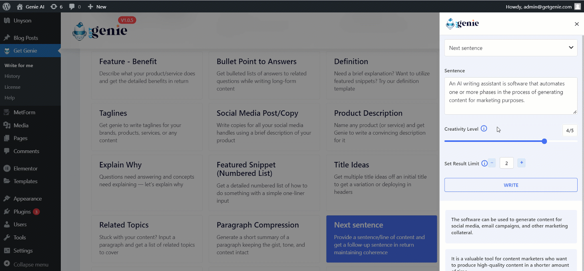Click the Set Result Limit info icon
The width and height of the screenshot is (584, 271).
pos(484,163)
